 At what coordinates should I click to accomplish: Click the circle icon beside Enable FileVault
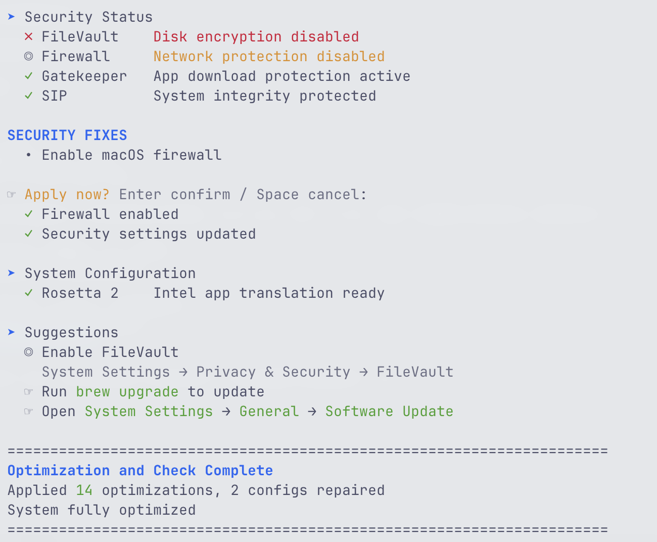click(x=29, y=352)
